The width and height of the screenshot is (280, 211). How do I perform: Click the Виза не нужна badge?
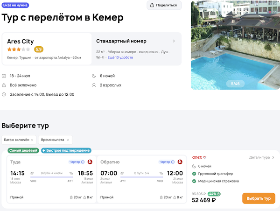pyautogui.click(x=16, y=5)
